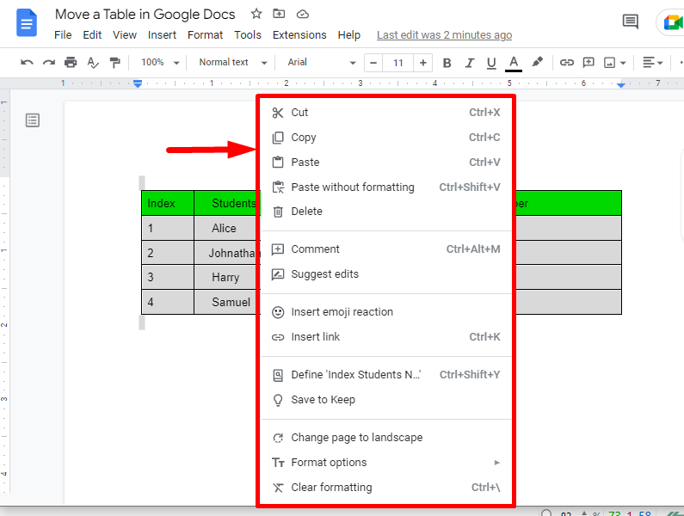Check cloud save status icon
Screen dimensions: 684x516
click(x=303, y=15)
